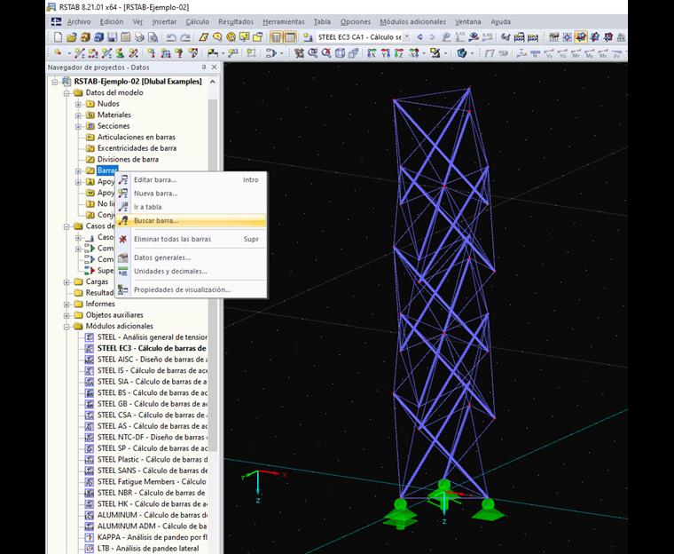Close the Navegador de proyectos panel

(x=214, y=67)
